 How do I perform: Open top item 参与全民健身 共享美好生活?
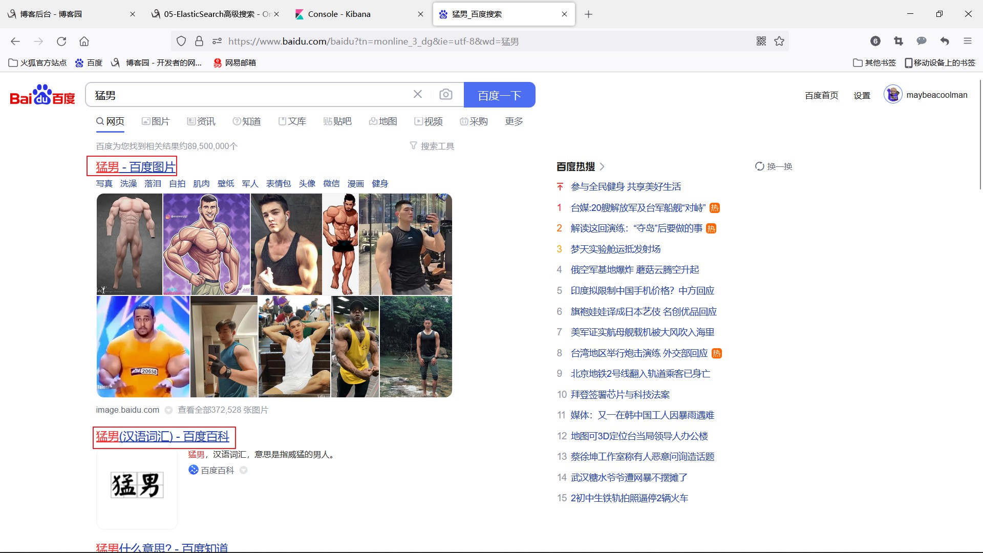626,187
